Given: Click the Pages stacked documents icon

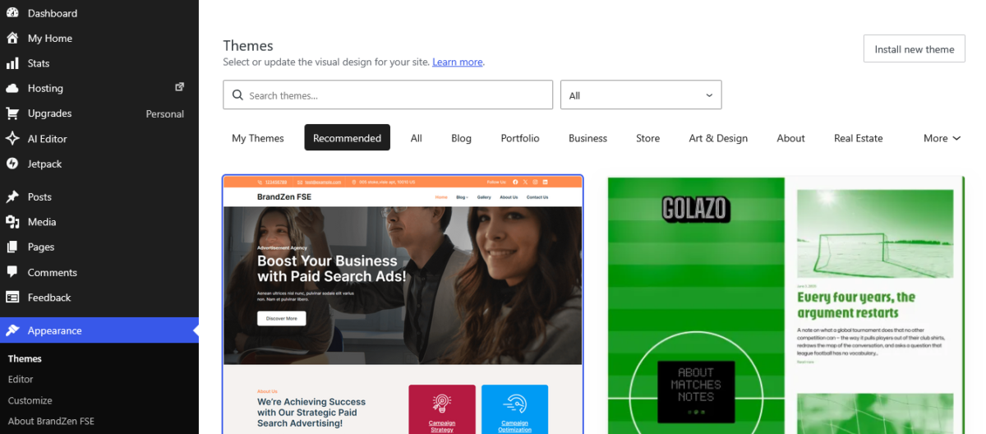Looking at the screenshot, I should pyautogui.click(x=12, y=247).
